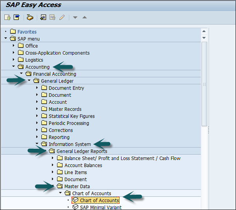Select the Favorites folder
This screenshot has height=210, width=236.
pyautogui.click(x=27, y=32)
